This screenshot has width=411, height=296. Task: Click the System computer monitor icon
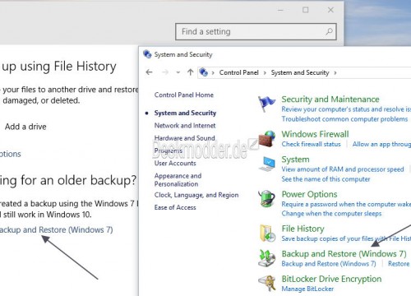coord(267,164)
